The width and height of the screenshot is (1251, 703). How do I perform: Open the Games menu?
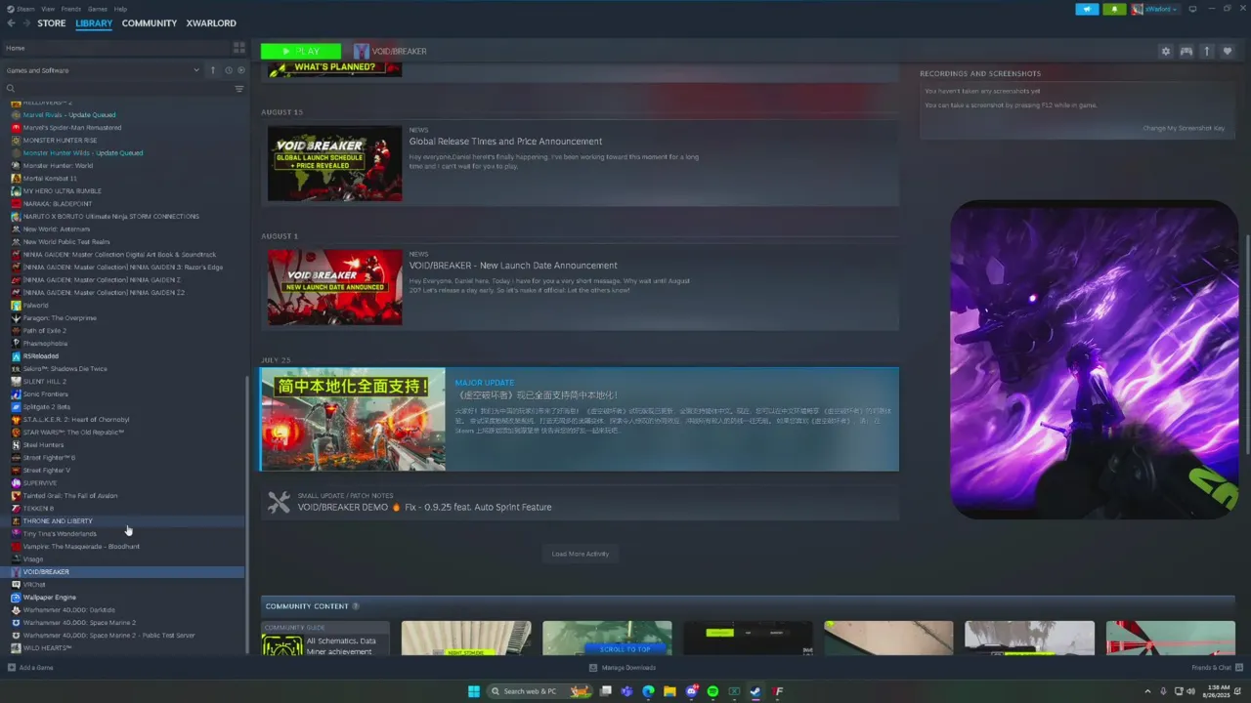point(98,9)
